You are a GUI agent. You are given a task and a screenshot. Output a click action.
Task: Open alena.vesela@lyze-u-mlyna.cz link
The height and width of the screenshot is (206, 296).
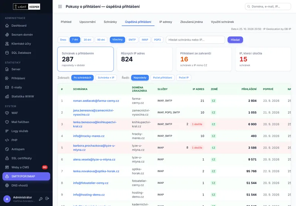[x=94, y=160]
